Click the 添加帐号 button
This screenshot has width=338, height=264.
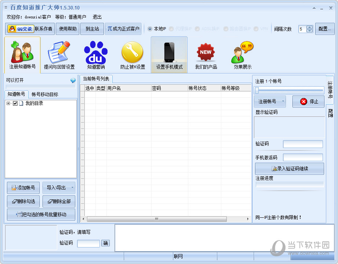coord(23,188)
